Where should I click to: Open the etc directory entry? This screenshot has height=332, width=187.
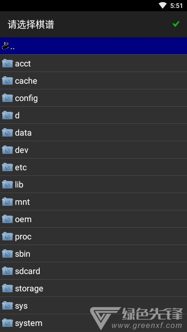click(93, 167)
